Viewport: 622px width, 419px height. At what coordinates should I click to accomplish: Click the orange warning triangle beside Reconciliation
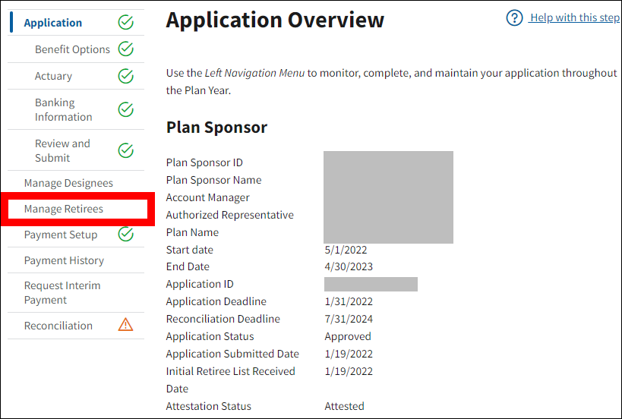click(125, 325)
